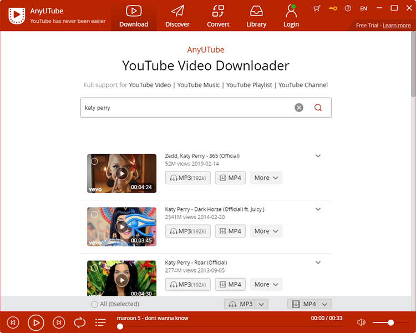The image size is (416, 333).
Task: Download Dark Horse as MP3(192k)
Action: tap(188, 231)
